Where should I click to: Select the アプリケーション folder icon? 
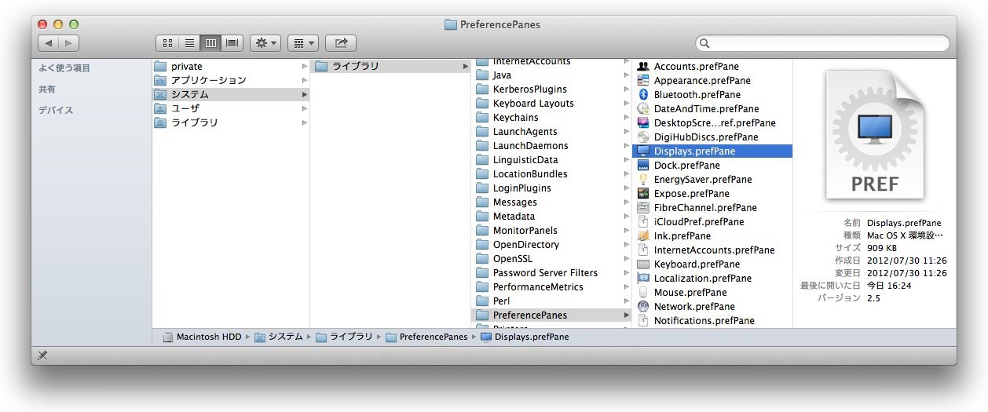click(160, 80)
